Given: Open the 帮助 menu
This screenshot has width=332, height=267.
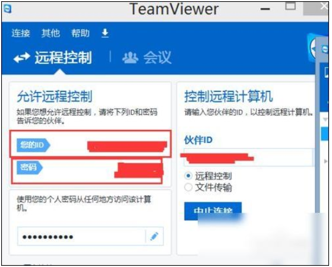Looking at the screenshot, I should point(80,33).
